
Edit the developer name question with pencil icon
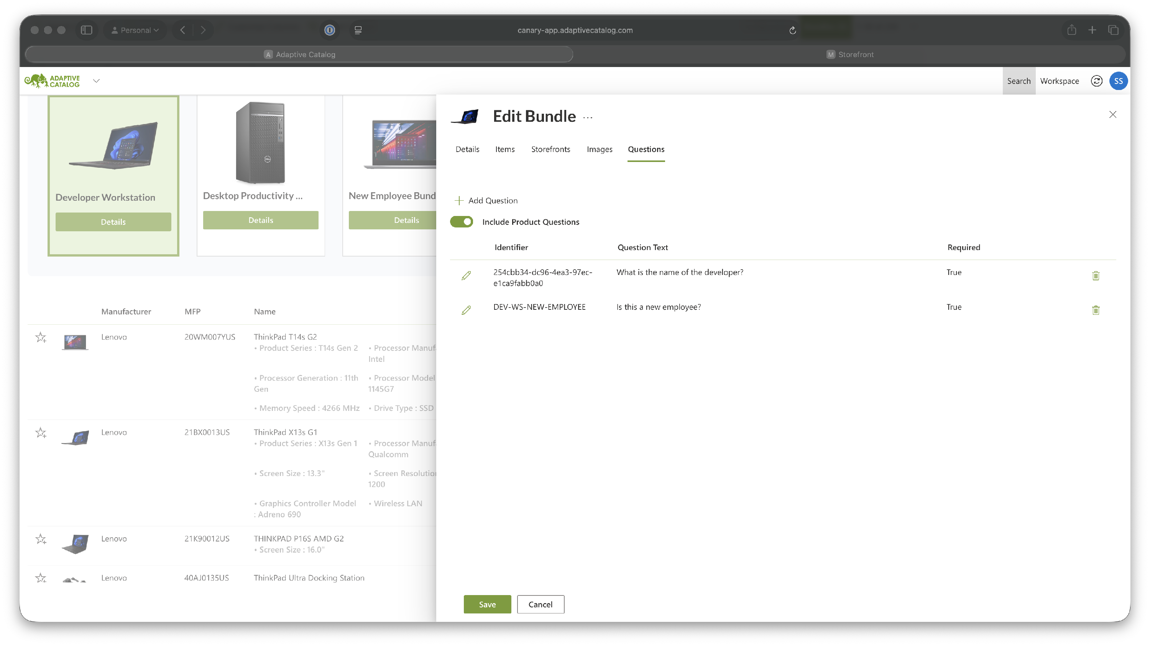coord(466,276)
